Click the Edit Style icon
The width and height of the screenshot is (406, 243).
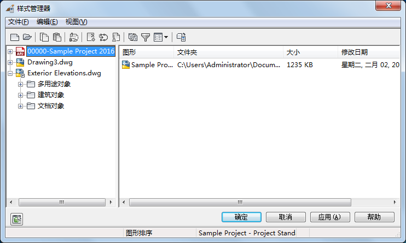[x=74, y=37]
